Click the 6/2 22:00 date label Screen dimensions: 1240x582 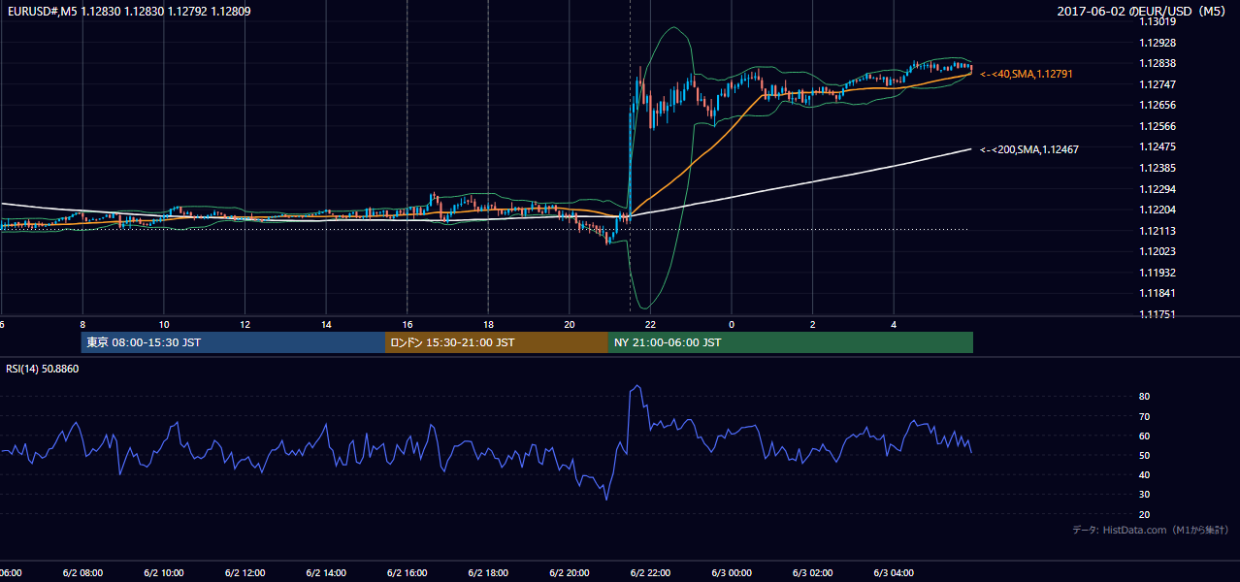[x=651, y=573]
